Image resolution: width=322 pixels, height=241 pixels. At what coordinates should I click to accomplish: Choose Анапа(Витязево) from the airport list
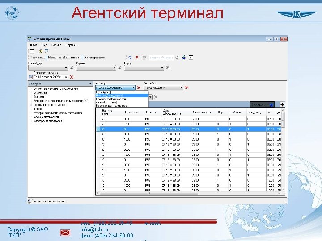tap(122, 102)
